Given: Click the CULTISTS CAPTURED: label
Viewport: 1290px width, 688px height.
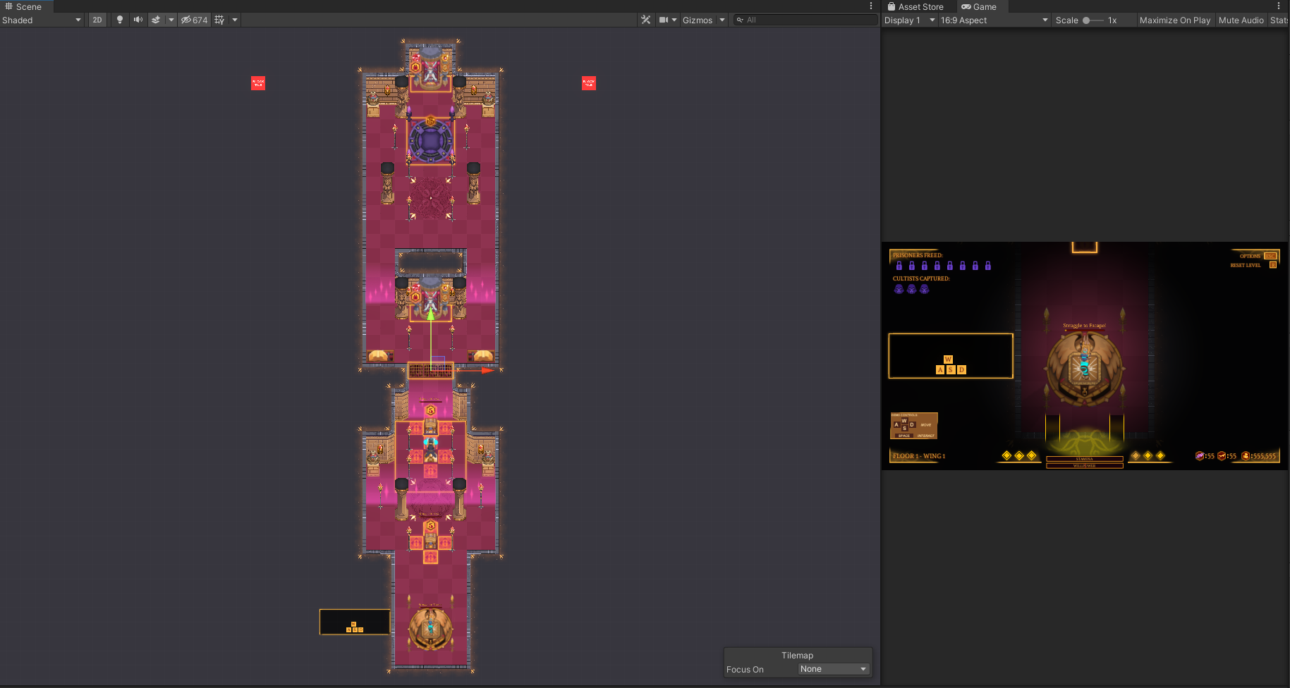Looking at the screenshot, I should click(x=921, y=278).
